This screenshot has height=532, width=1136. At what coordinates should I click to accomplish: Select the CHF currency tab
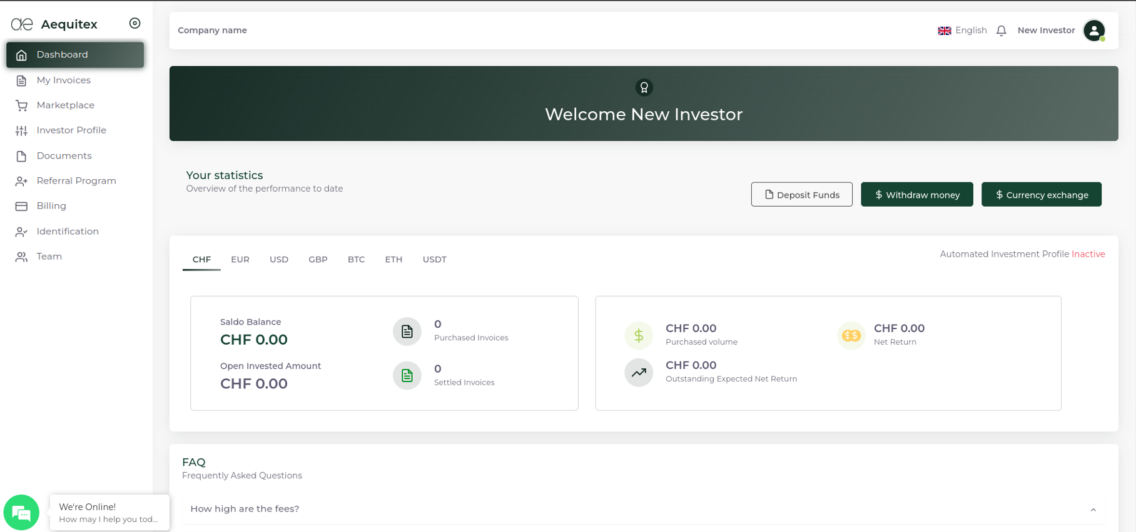point(201,260)
